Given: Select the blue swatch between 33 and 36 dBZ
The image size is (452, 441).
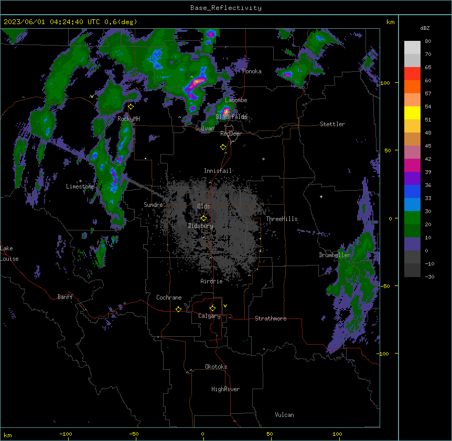Looking at the screenshot, I should pyautogui.click(x=412, y=191).
